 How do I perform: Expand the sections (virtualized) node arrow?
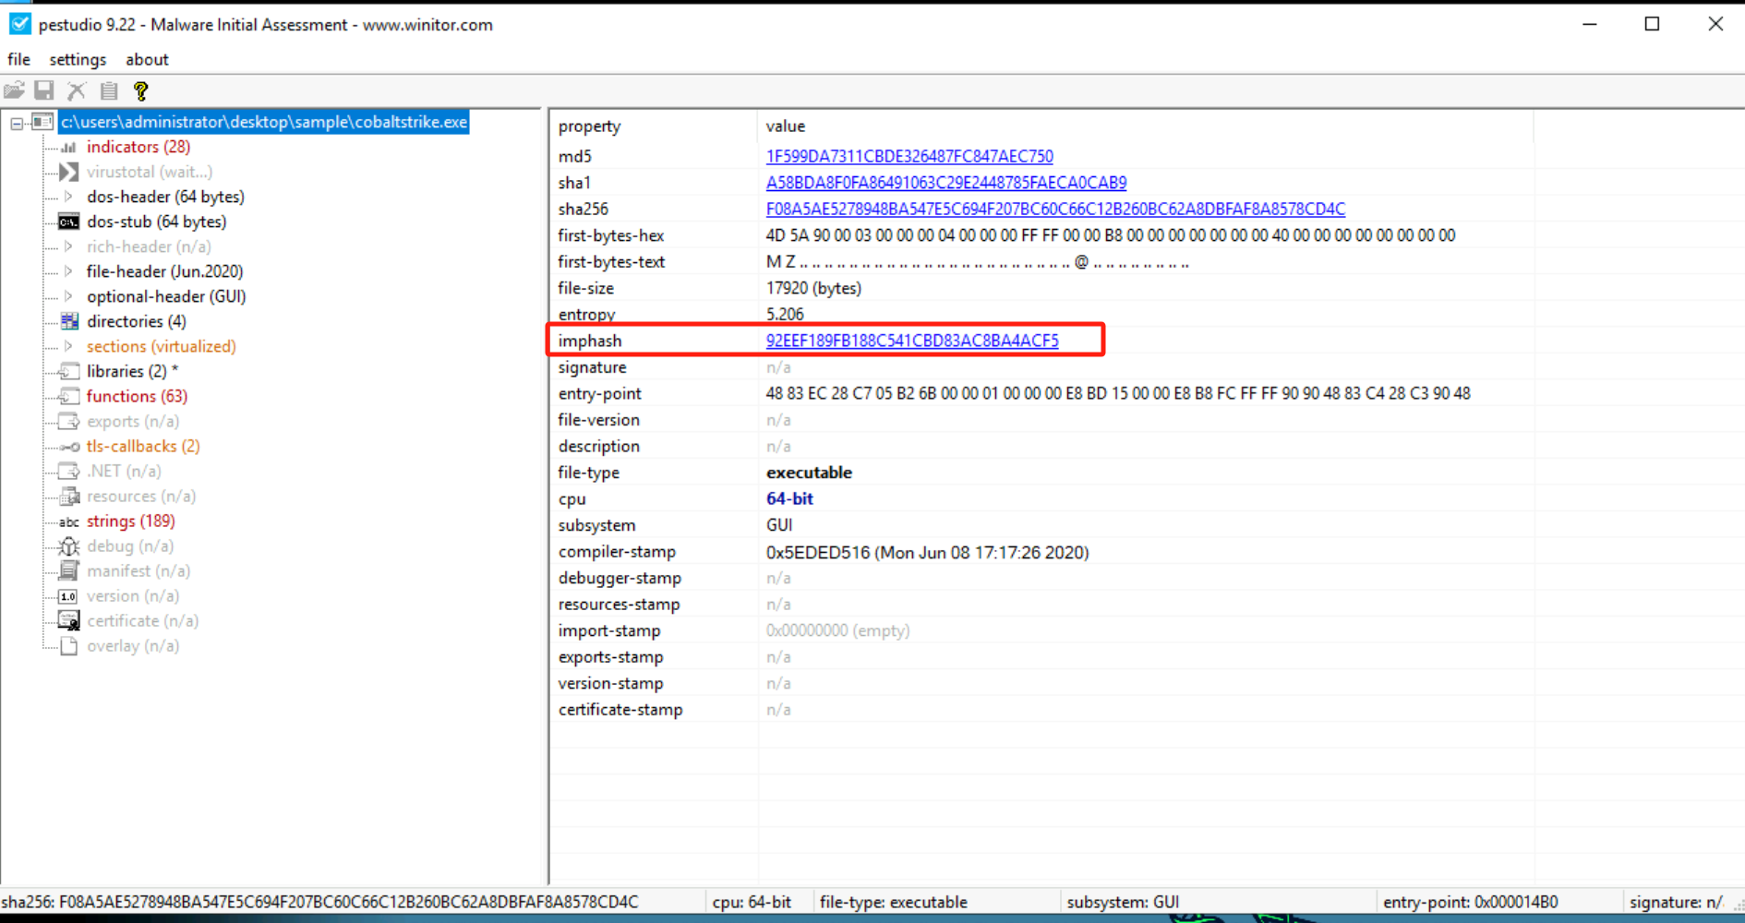(x=68, y=346)
